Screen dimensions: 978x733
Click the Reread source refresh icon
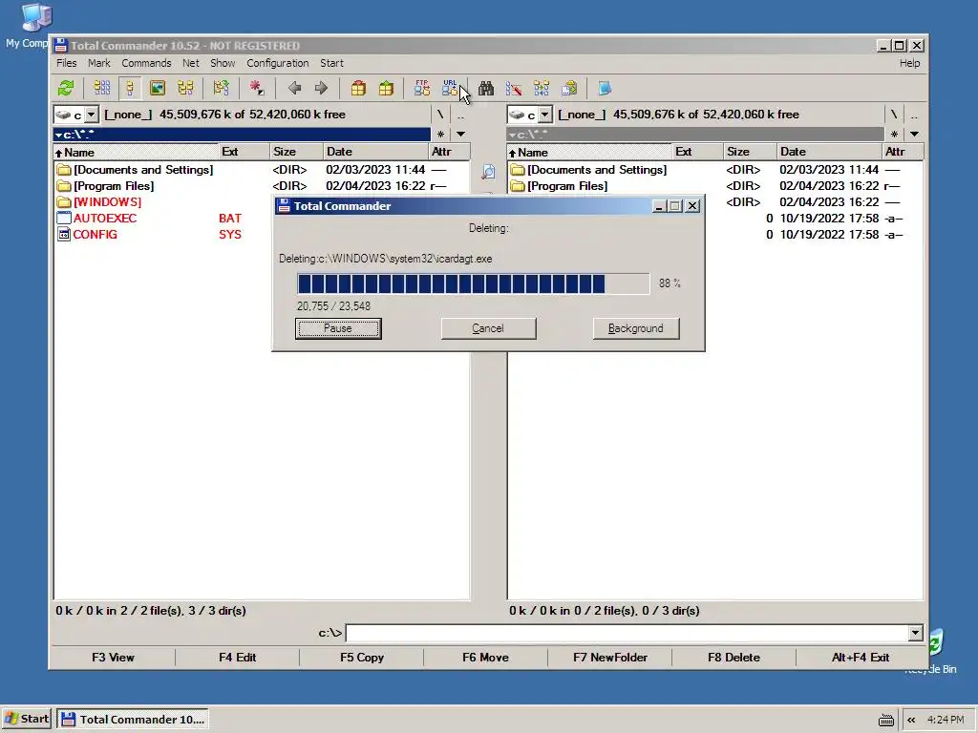point(66,88)
